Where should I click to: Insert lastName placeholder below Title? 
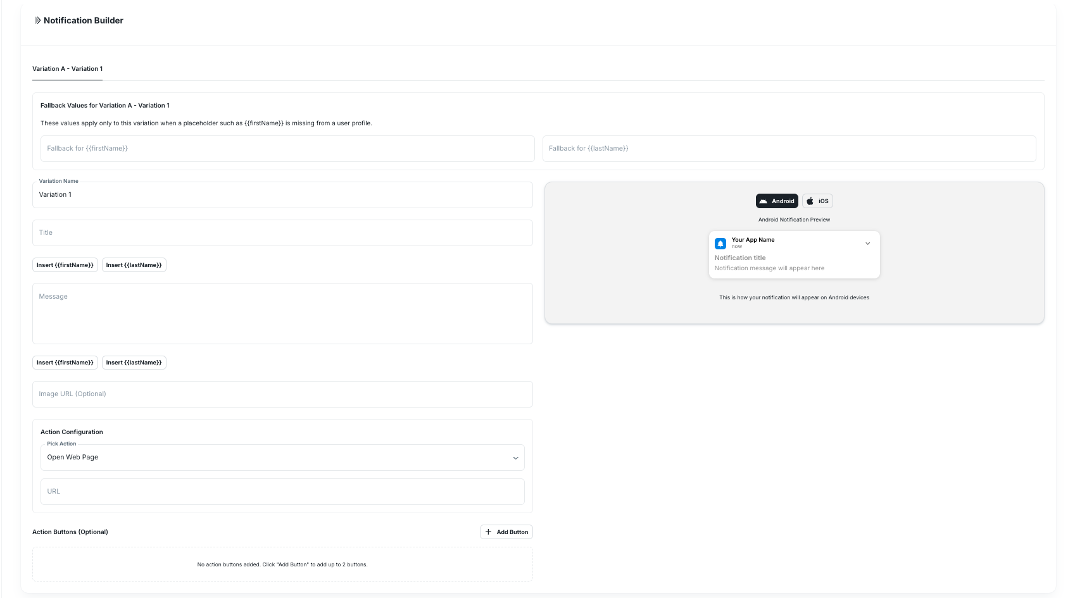click(134, 265)
